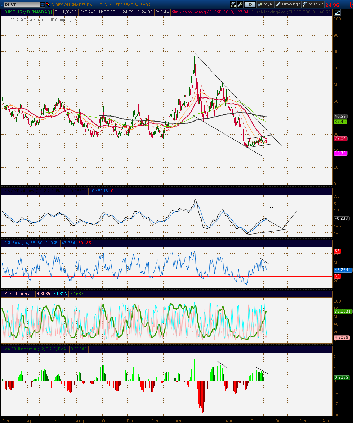The width and height of the screenshot is (353, 423).
Task: Select the MarketForecast study label
Action: click(19, 294)
